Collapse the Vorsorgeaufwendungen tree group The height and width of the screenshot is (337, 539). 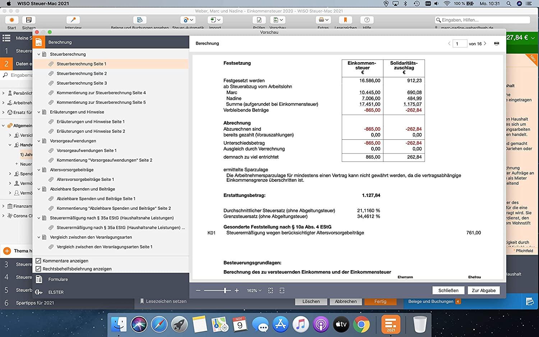(x=39, y=141)
